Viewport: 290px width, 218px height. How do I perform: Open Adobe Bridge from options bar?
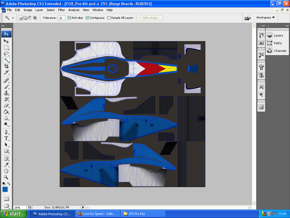point(248,18)
